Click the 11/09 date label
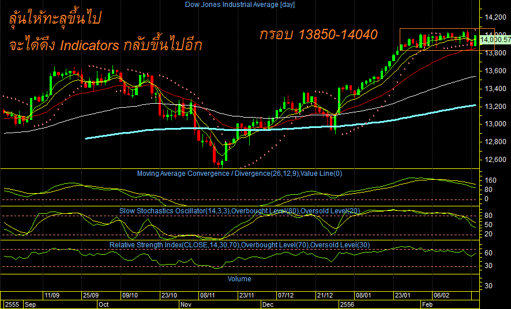 tap(52, 295)
